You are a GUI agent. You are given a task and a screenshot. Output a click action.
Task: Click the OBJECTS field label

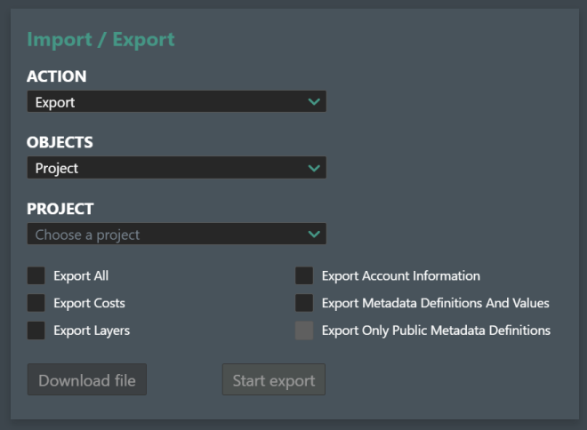click(60, 142)
